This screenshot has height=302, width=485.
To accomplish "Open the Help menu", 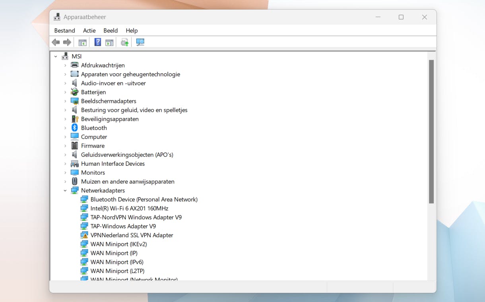I will [x=132, y=31].
